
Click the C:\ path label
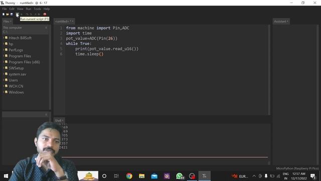coord(5,32)
